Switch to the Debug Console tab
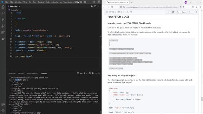Screen dimensions: 203x114 32,73
